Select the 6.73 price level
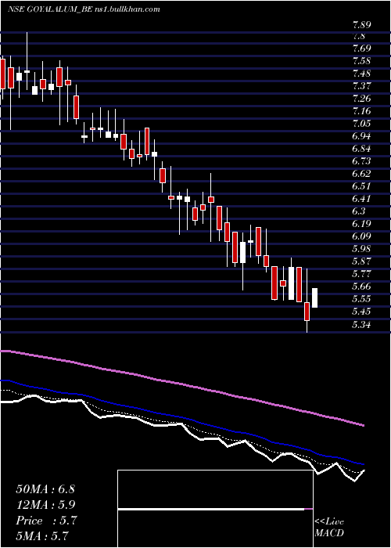 (x=361, y=161)
